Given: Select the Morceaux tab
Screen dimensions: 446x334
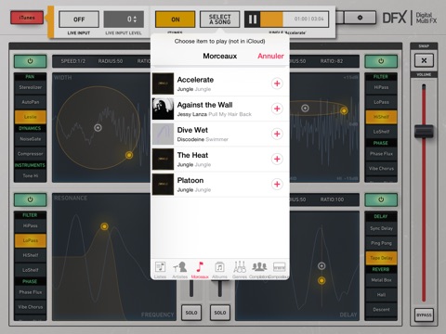Looking at the screenshot, I should point(200,270).
